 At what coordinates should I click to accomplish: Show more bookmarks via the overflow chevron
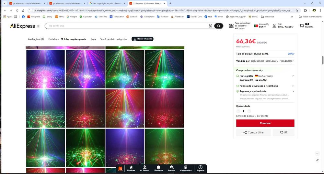tap(292, 17)
